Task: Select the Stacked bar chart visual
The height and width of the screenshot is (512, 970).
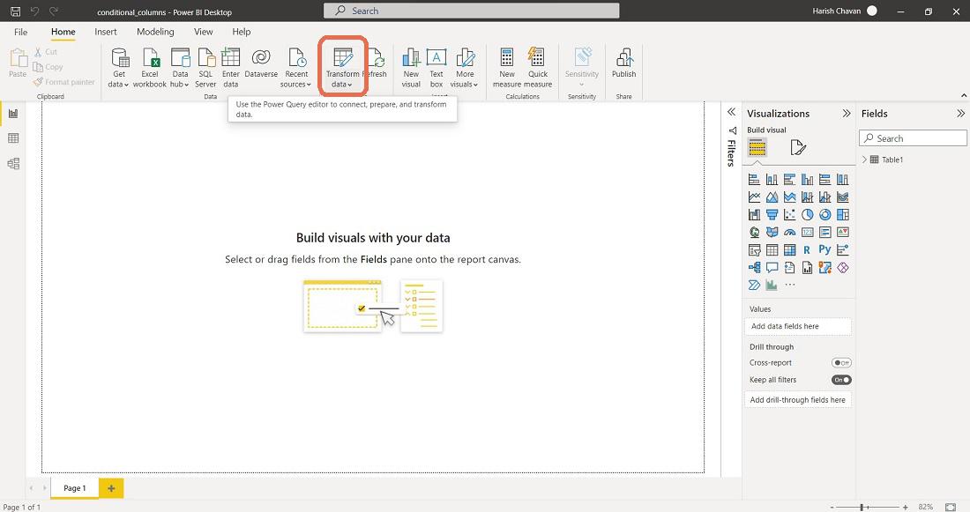Action: (x=754, y=179)
